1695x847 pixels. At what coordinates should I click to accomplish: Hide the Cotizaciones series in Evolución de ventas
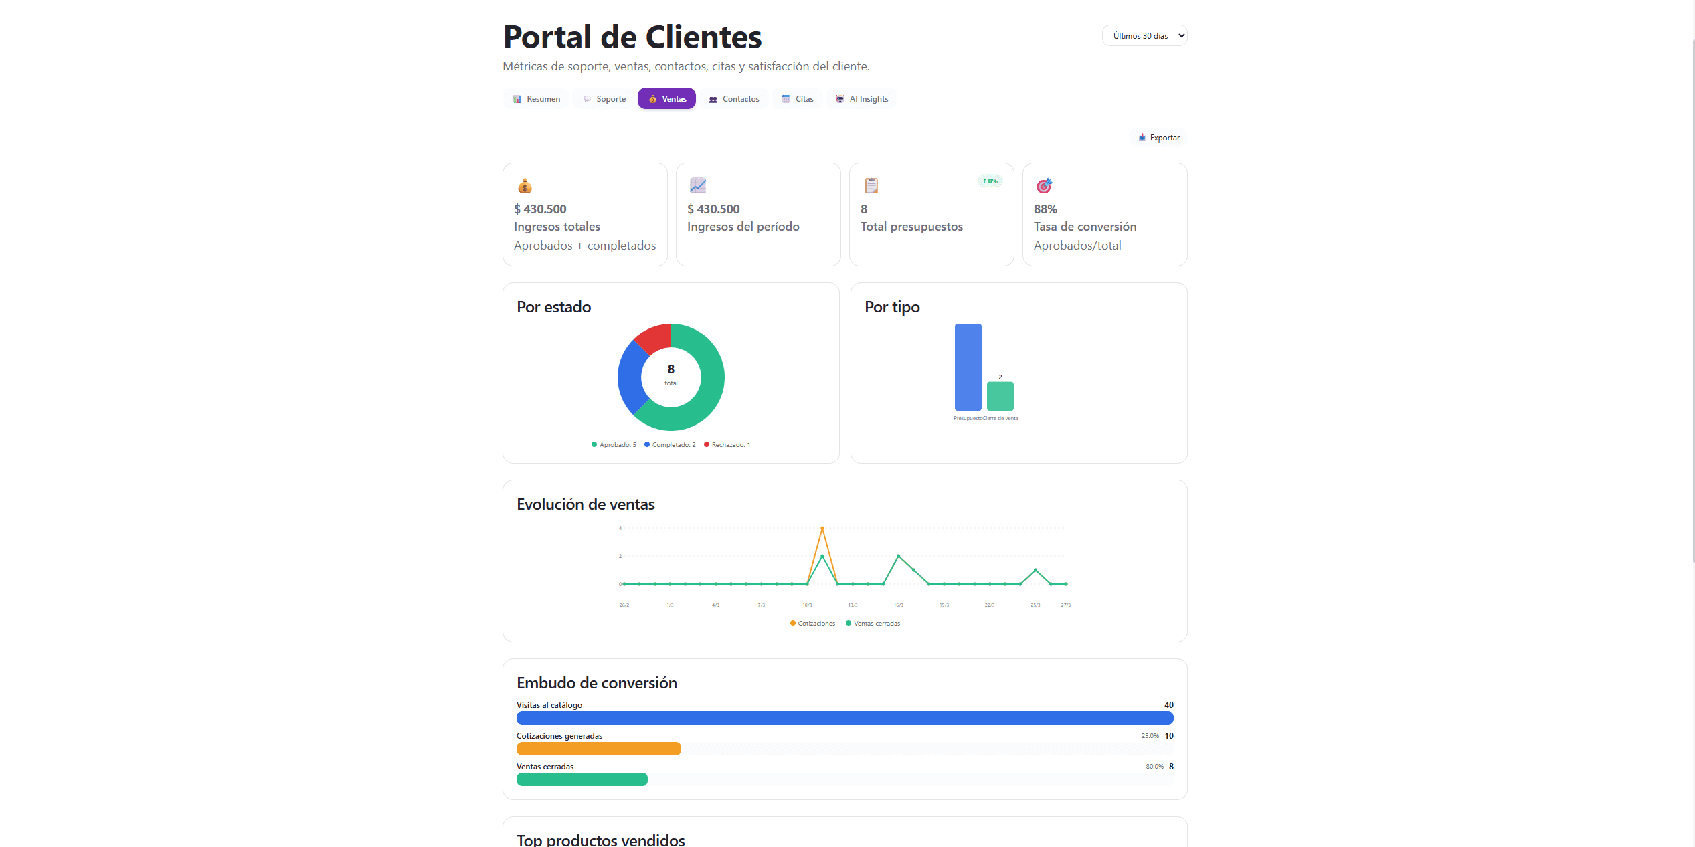click(812, 623)
